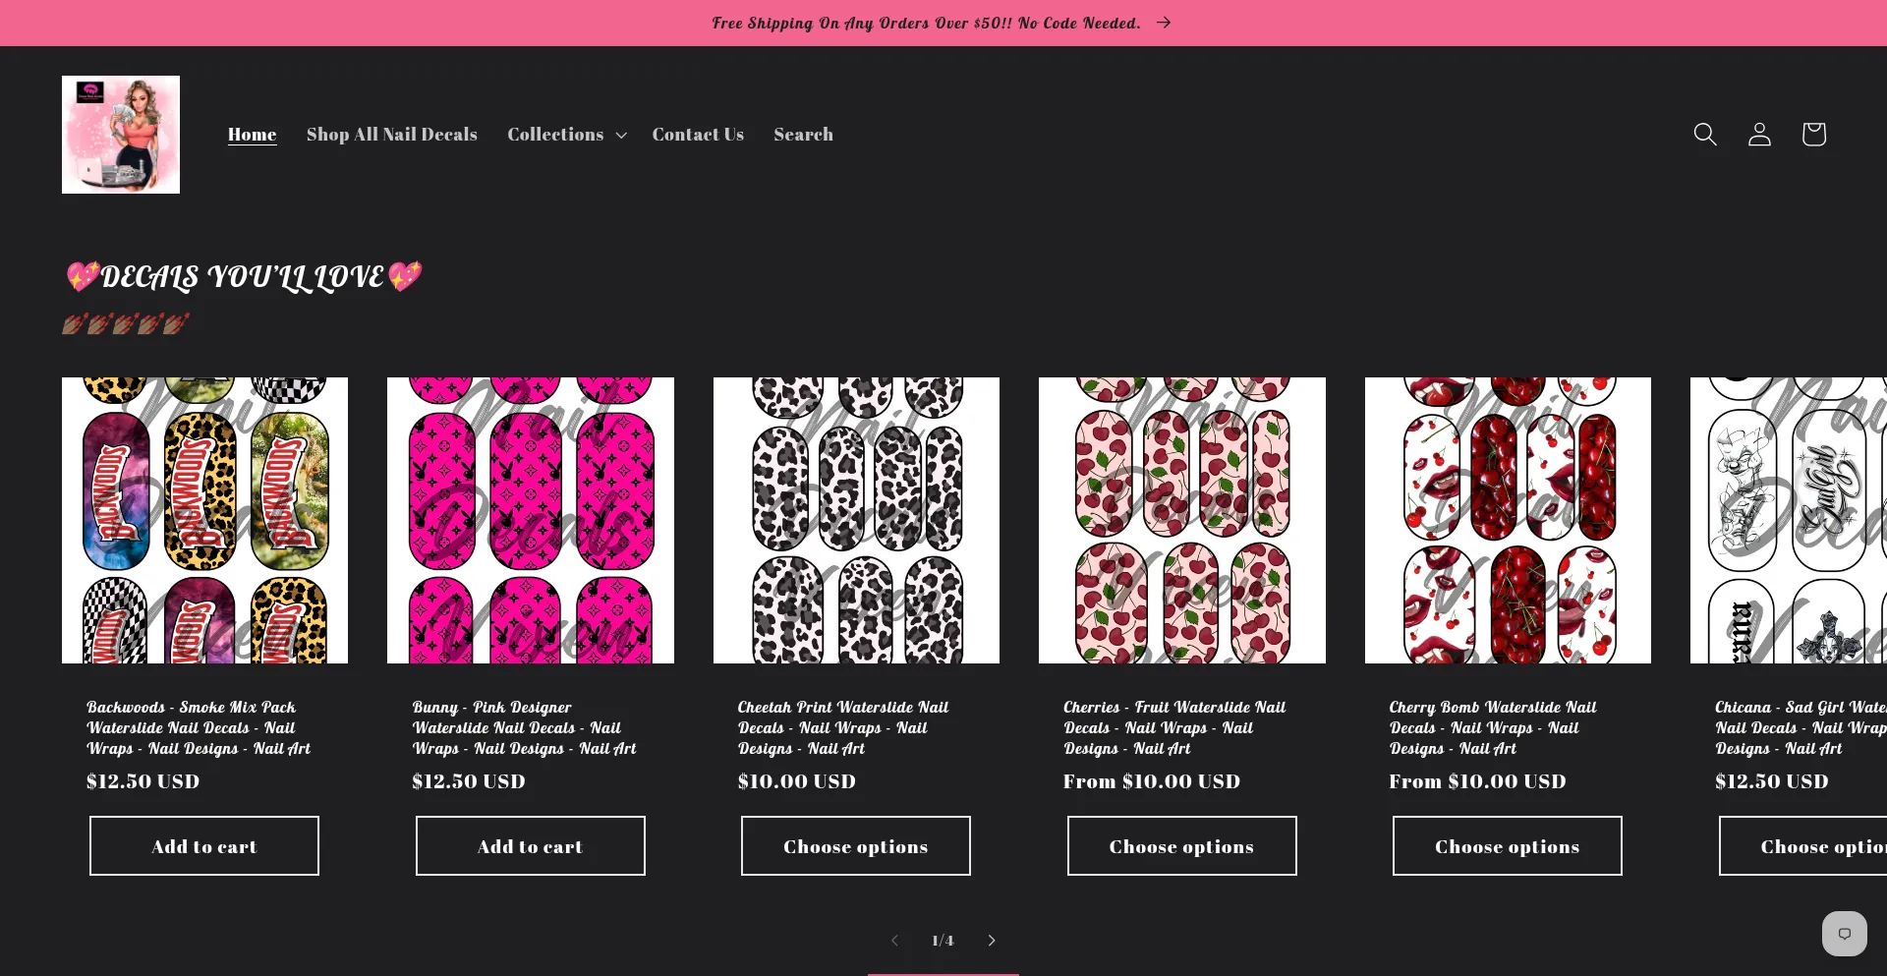The width and height of the screenshot is (1887, 976).
Task: Click the 1/4 slide counter
Action: point(943,941)
